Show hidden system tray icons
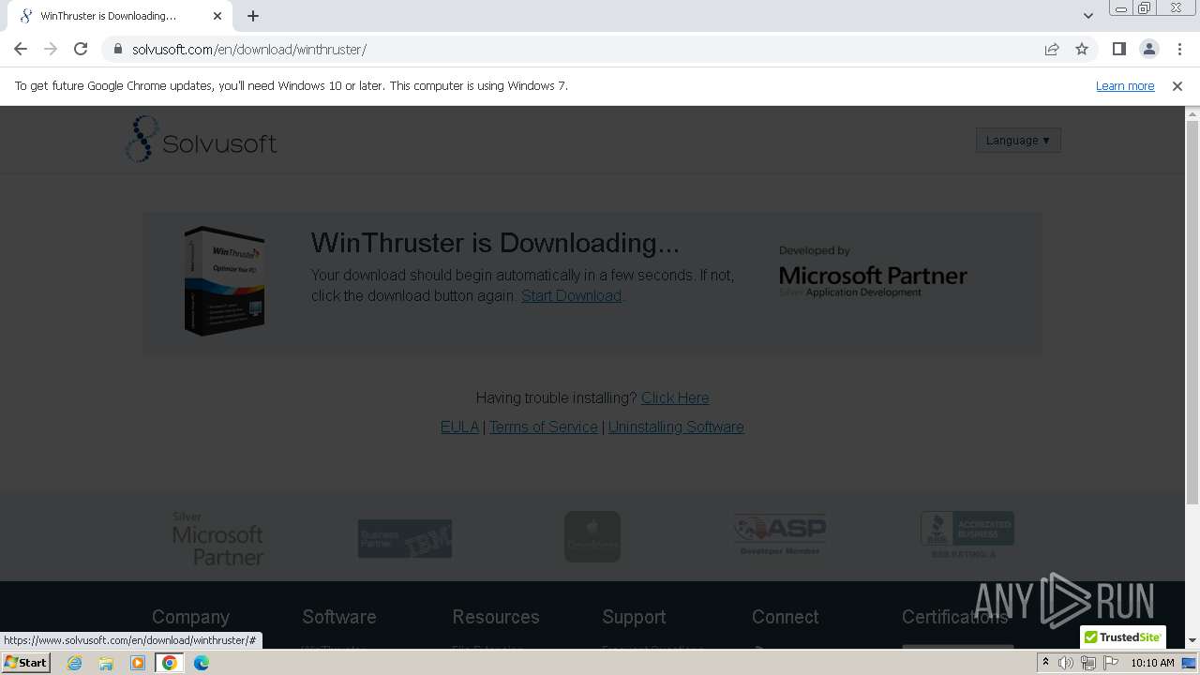 pos(1045,663)
